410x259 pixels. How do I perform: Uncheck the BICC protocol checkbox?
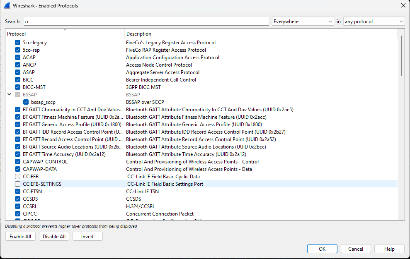[x=17, y=79]
